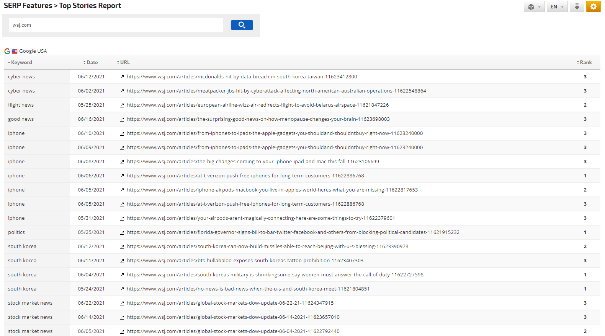Sort table by URL column header
605x336 pixels.
click(124, 63)
